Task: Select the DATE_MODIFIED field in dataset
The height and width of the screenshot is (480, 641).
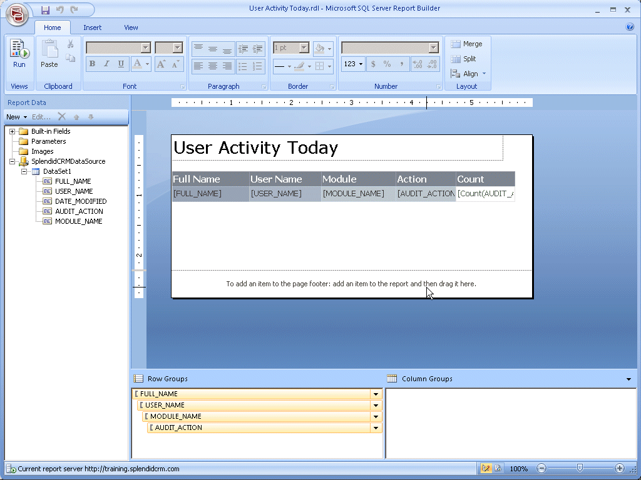Action: (81, 201)
